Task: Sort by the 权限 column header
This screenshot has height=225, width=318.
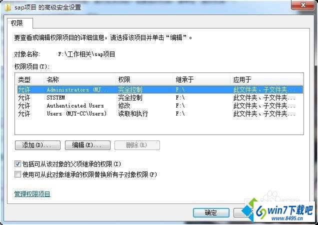Action: 144,79
